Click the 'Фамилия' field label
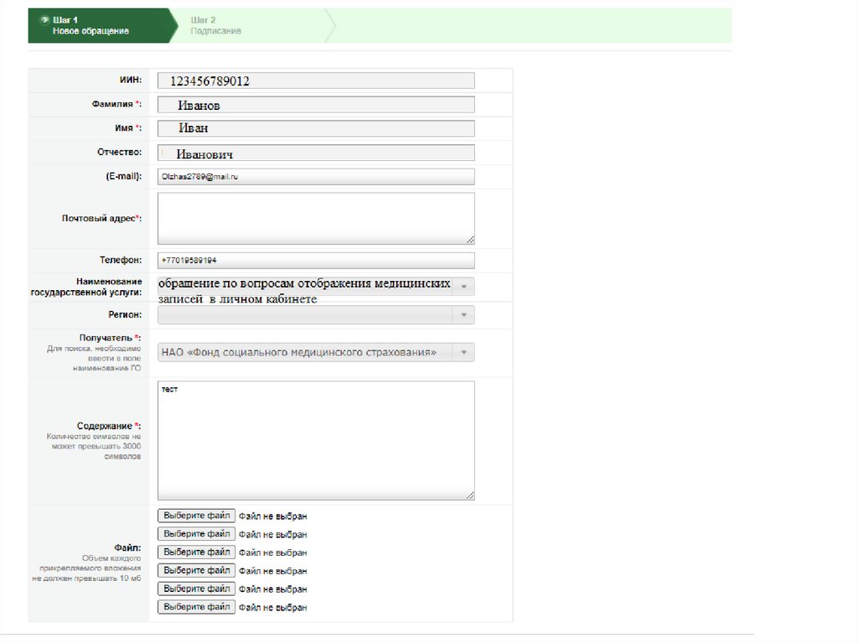Viewport: 858px width, 643px height. pos(116,104)
